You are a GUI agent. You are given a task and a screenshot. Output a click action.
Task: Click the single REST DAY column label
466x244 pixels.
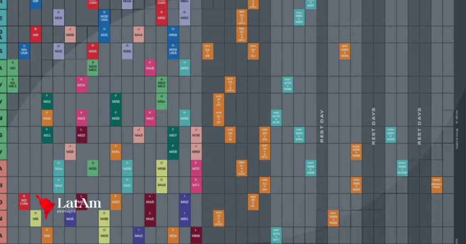point(322,126)
